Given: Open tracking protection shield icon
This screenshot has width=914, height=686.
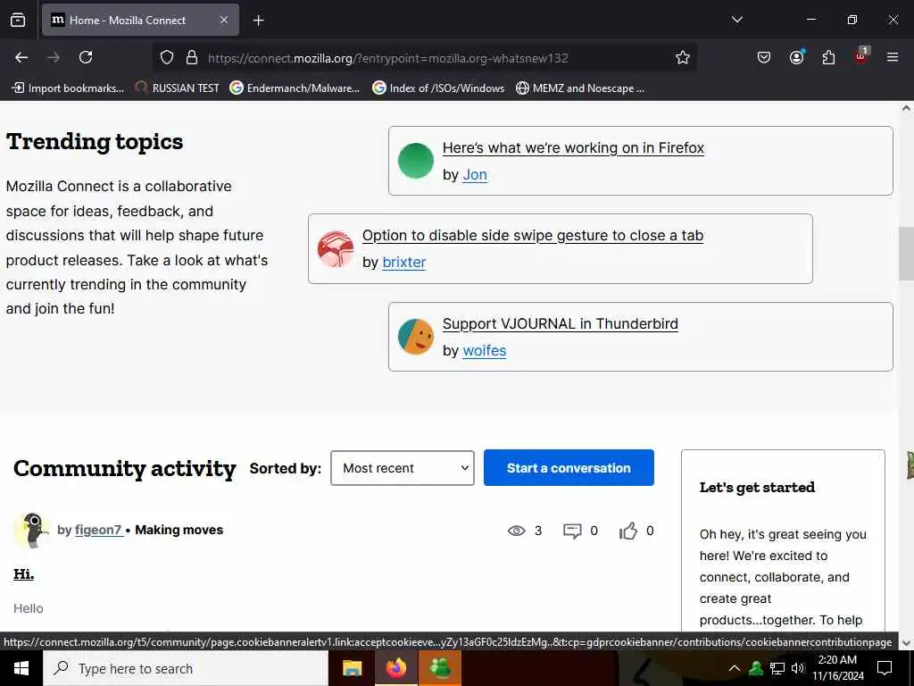Looking at the screenshot, I should click(x=167, y=57).
